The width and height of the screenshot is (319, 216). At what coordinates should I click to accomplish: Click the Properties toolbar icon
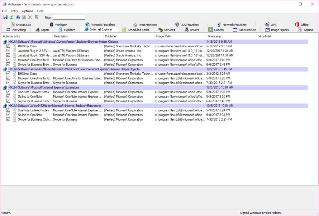coord(24,17)
